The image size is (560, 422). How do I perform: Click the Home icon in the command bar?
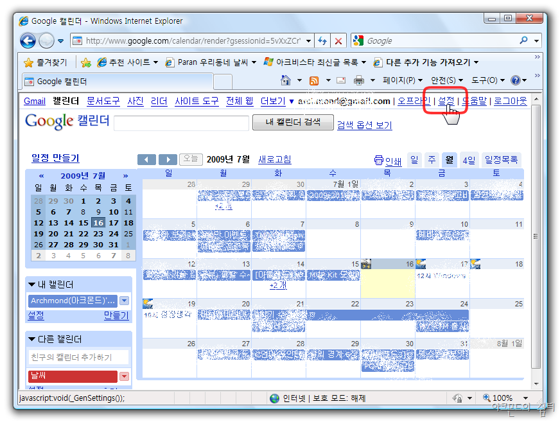coord(286,80)
